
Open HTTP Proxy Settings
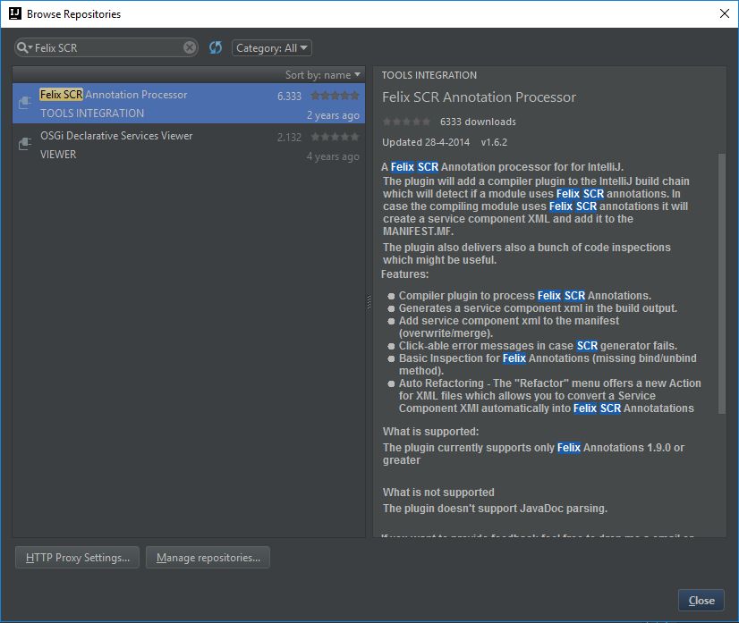pos(77,558)
